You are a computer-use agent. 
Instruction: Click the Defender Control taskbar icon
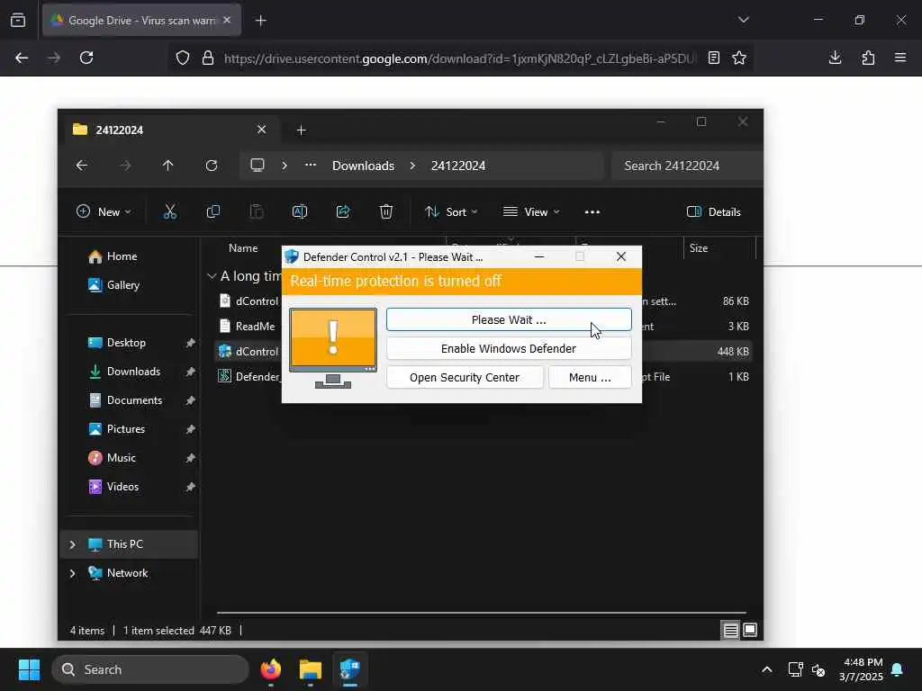point(350,669)
